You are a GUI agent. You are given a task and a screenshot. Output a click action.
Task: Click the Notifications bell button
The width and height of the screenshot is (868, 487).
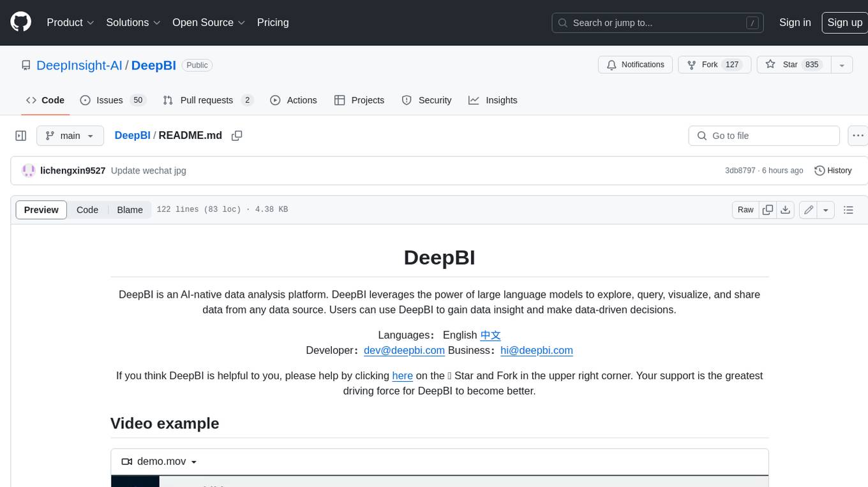(635, 64)
